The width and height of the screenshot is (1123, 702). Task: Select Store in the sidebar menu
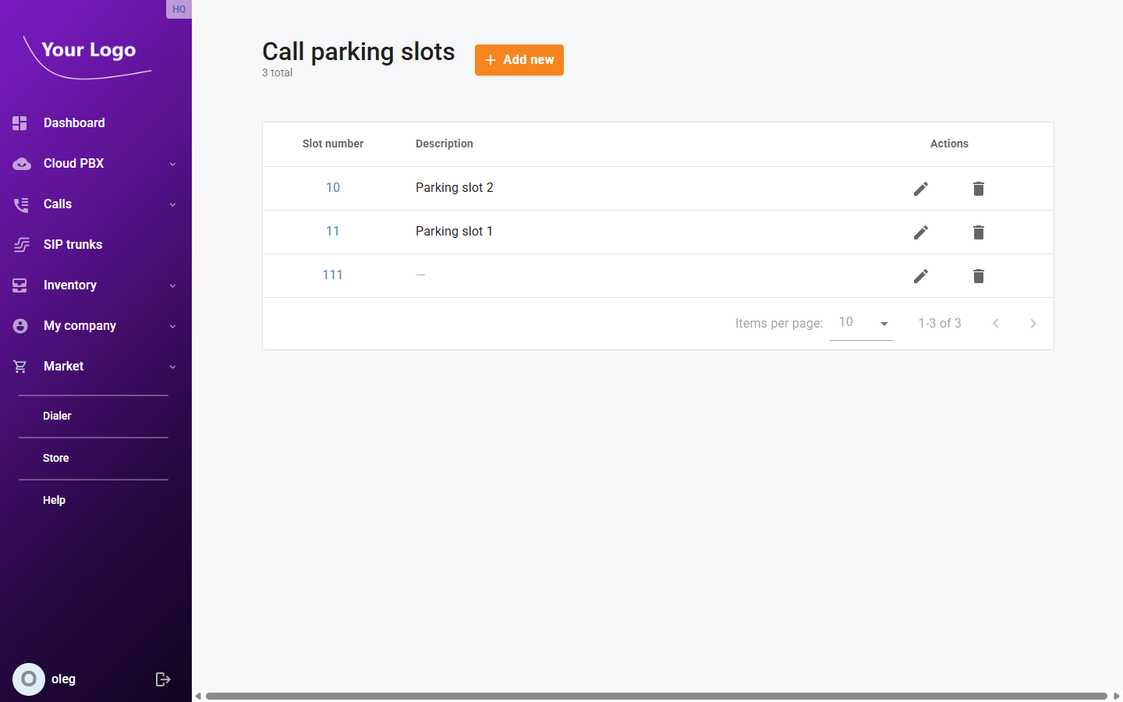[x=55, y=458]
